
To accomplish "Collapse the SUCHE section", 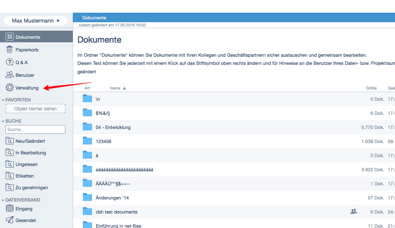I will pos(3,121).
